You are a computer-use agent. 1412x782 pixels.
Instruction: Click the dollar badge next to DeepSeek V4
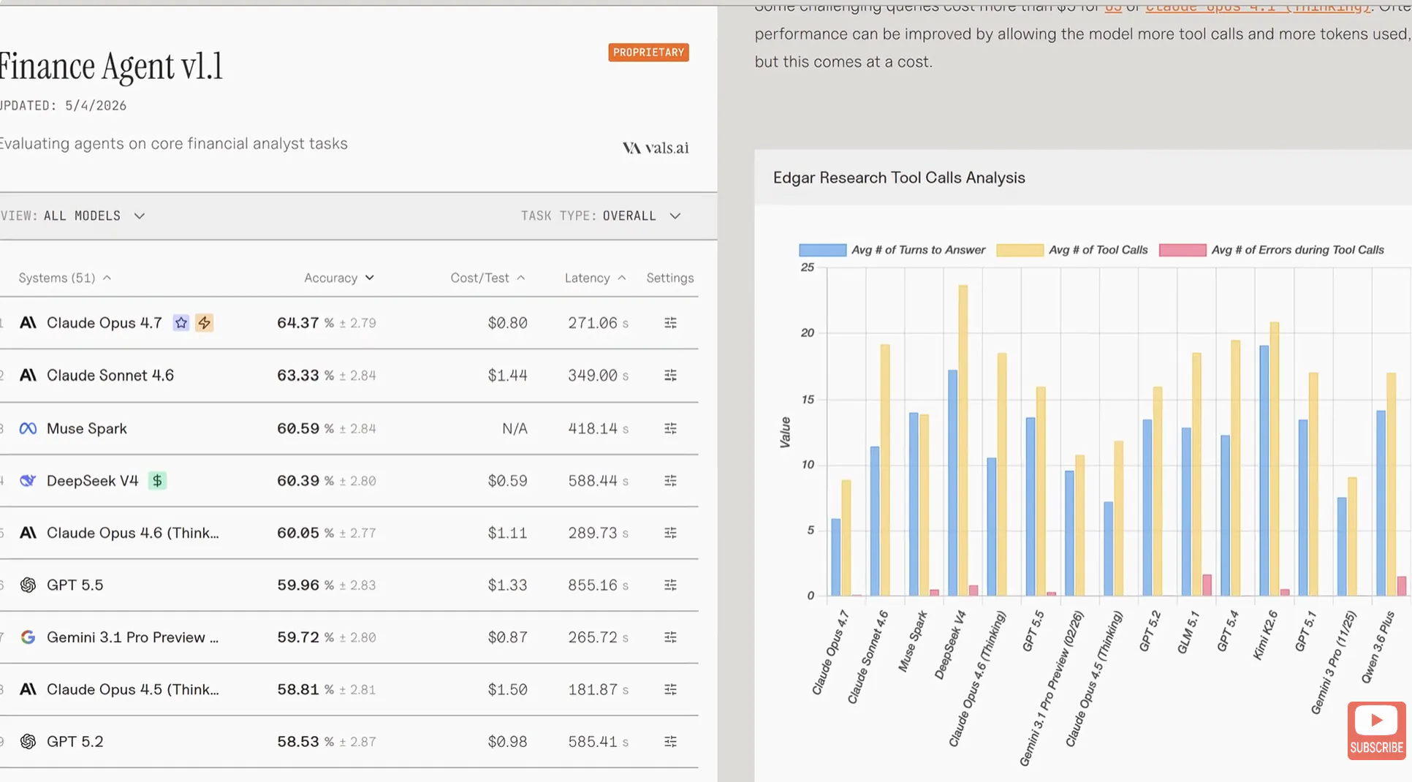(157, 481)
